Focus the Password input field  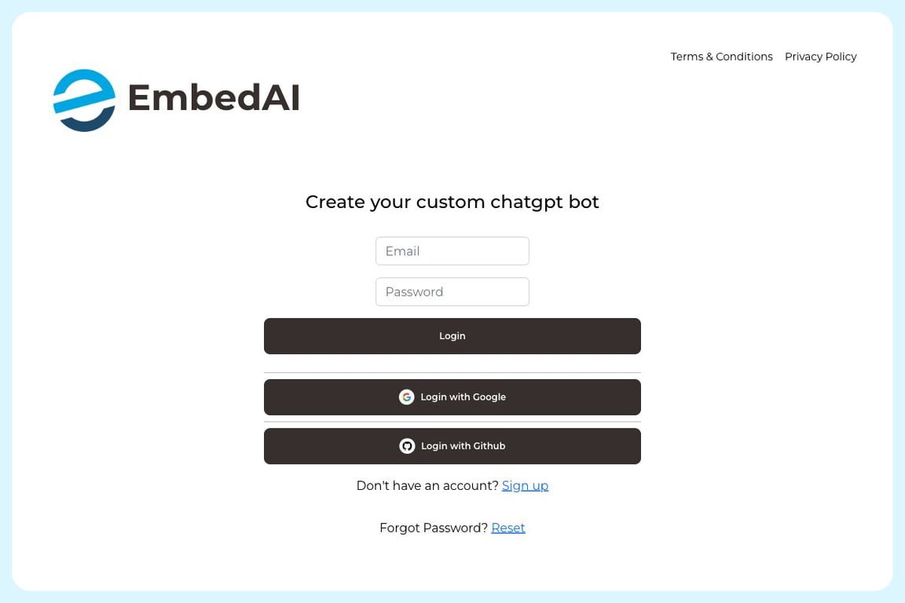[x=452, y=292]
